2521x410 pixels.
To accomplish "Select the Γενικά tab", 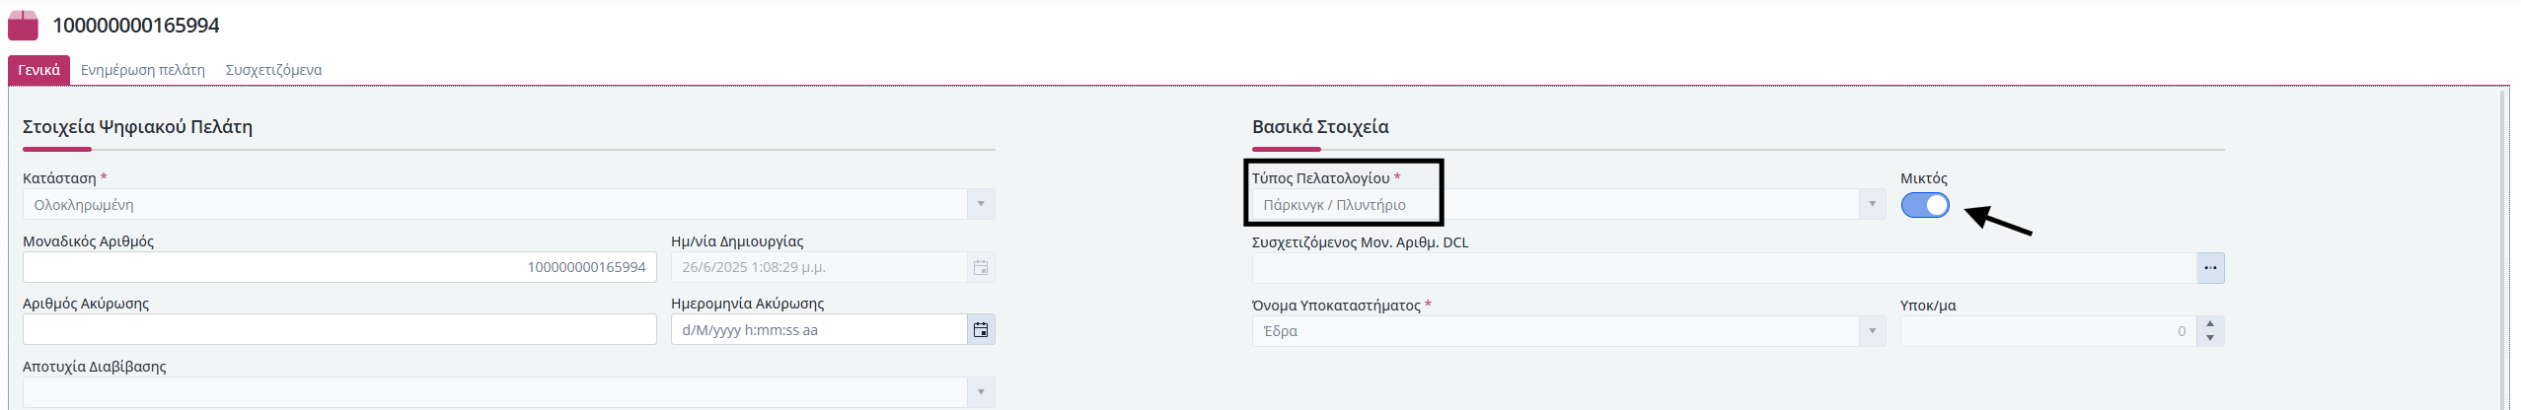I will coord(39,70).
